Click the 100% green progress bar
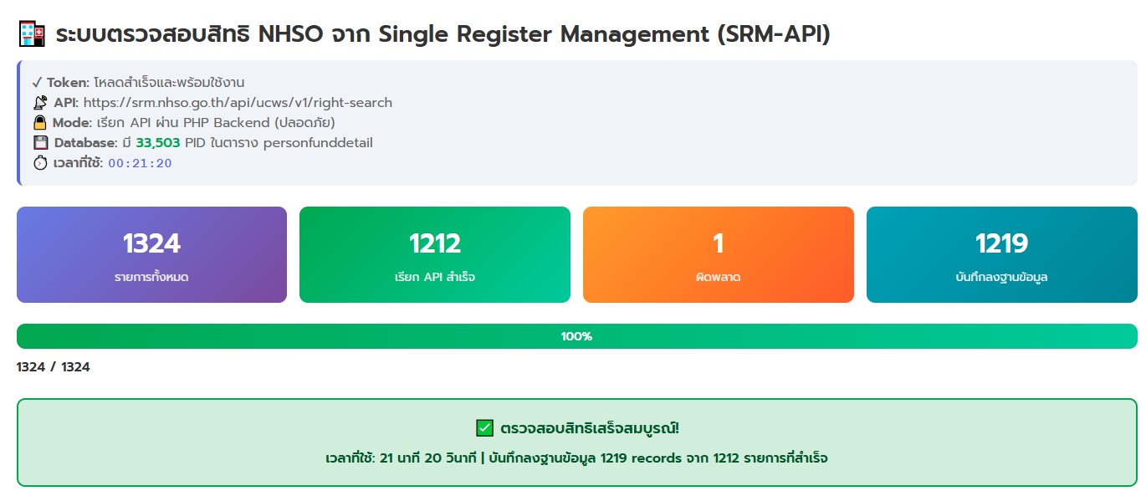Viewport: 1146px width, 491px height. point(577,336)
